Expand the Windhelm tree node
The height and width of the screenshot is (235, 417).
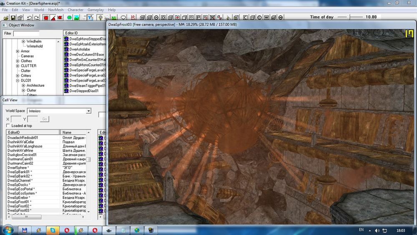23,41
